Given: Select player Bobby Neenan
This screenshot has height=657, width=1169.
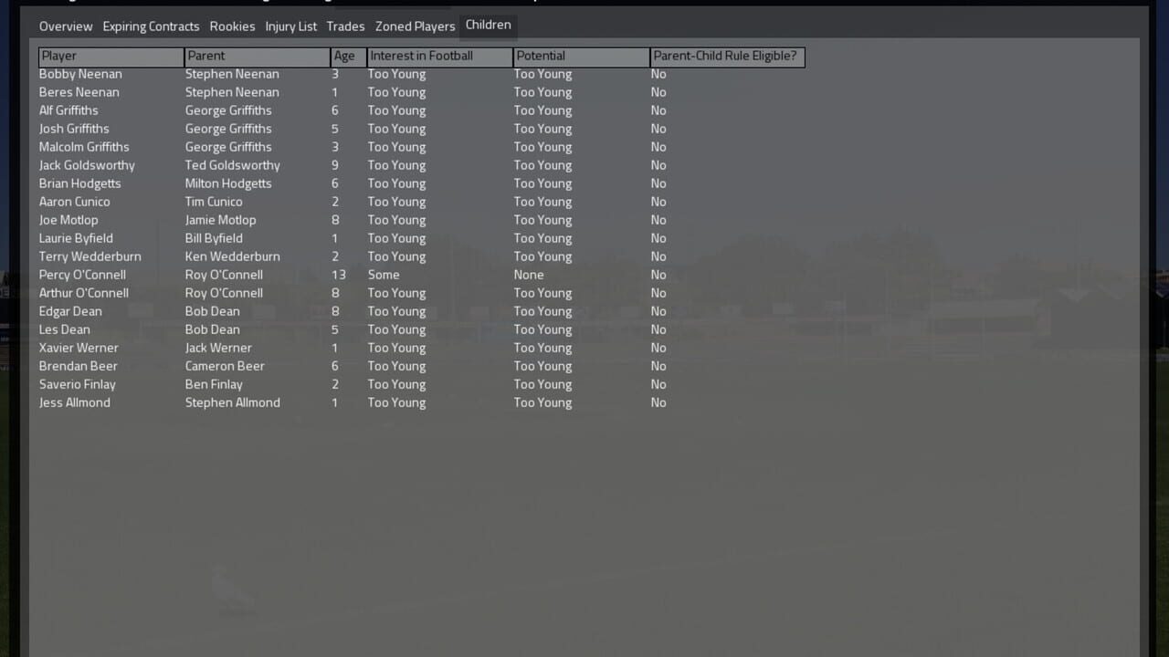Looking at the screenshot, I should [x=80, y=74].
